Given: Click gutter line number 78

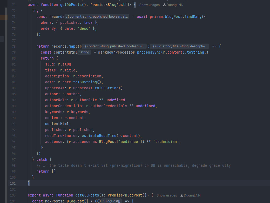Looking at the screenshot, I should [x=14, y=46].
